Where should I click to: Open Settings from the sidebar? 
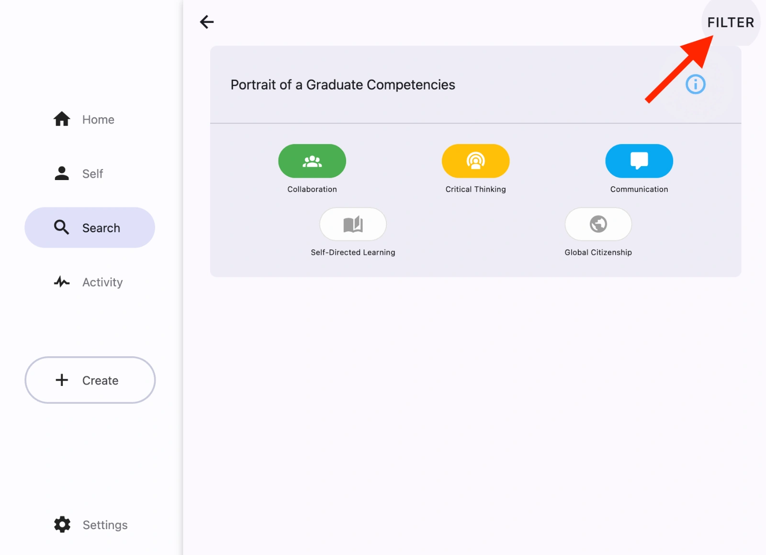click(105, 525)
